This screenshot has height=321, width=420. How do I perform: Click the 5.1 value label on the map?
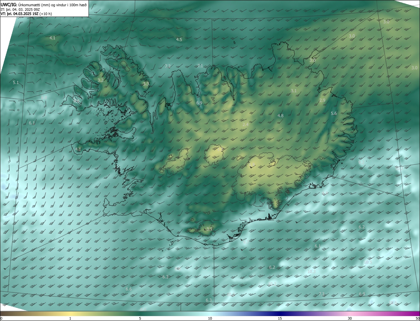[x=16, y=83]
